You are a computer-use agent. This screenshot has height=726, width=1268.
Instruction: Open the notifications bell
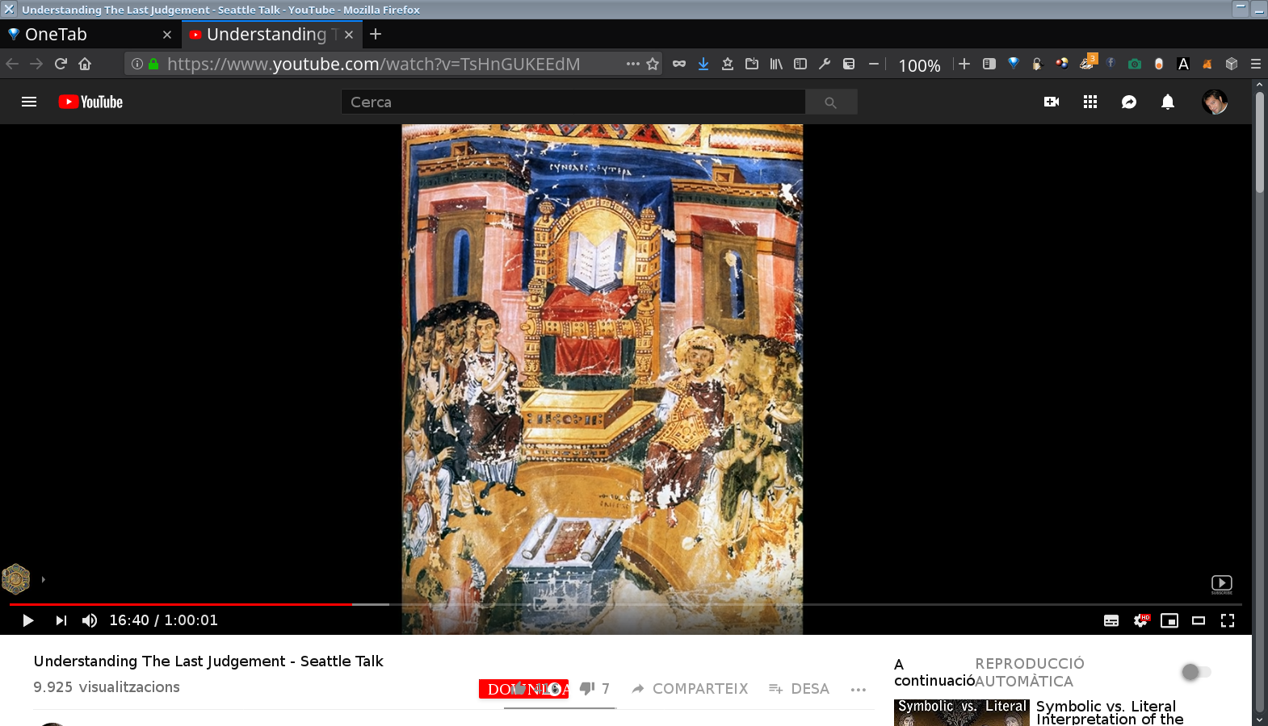pyautogui.click(x=1168, y=102)
